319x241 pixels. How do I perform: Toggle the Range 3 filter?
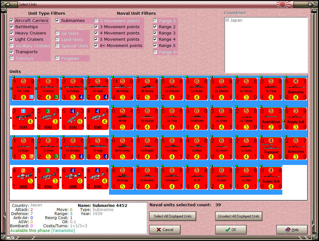[155, 33]
